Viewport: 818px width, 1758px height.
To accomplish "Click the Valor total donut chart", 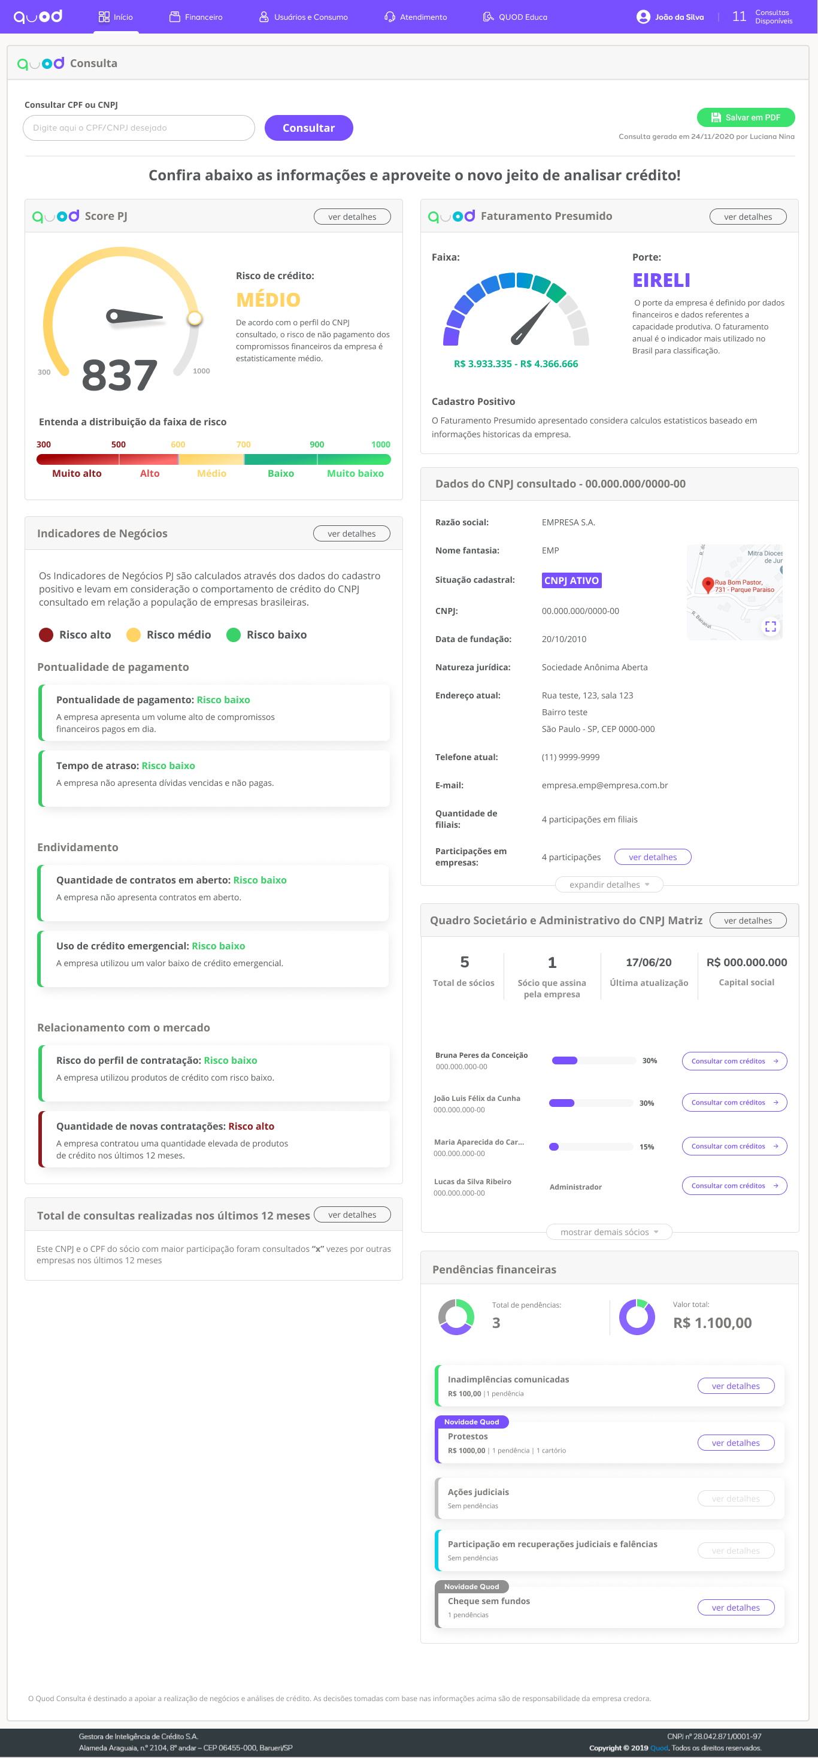I will [x=637, y=1317].
